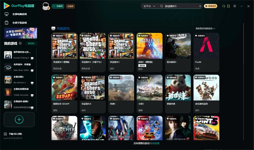The width and height of the screenshot is (254, 150).
Task: Click the 全部电脑游戏 monitor icon
Action: (x=7, y=14)
